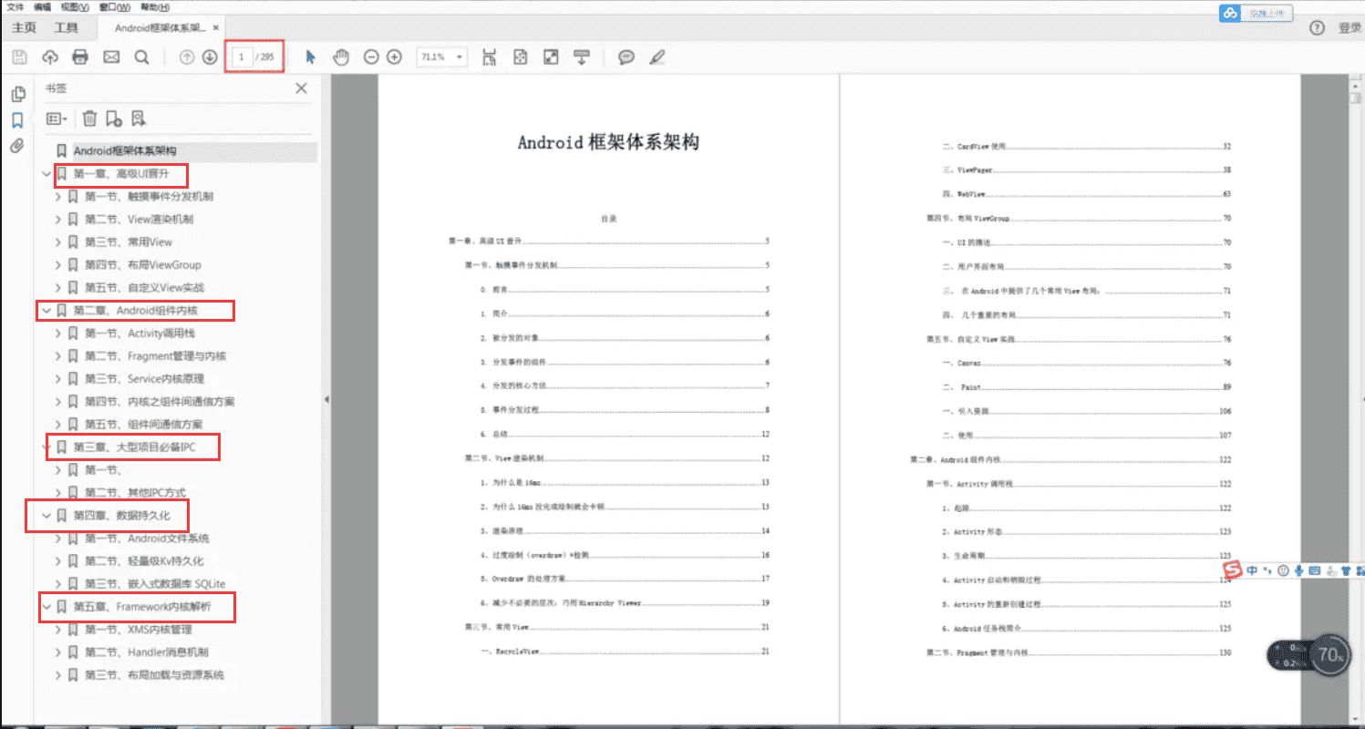
Task: Click the next page down arrow
Action: [209, 56]
